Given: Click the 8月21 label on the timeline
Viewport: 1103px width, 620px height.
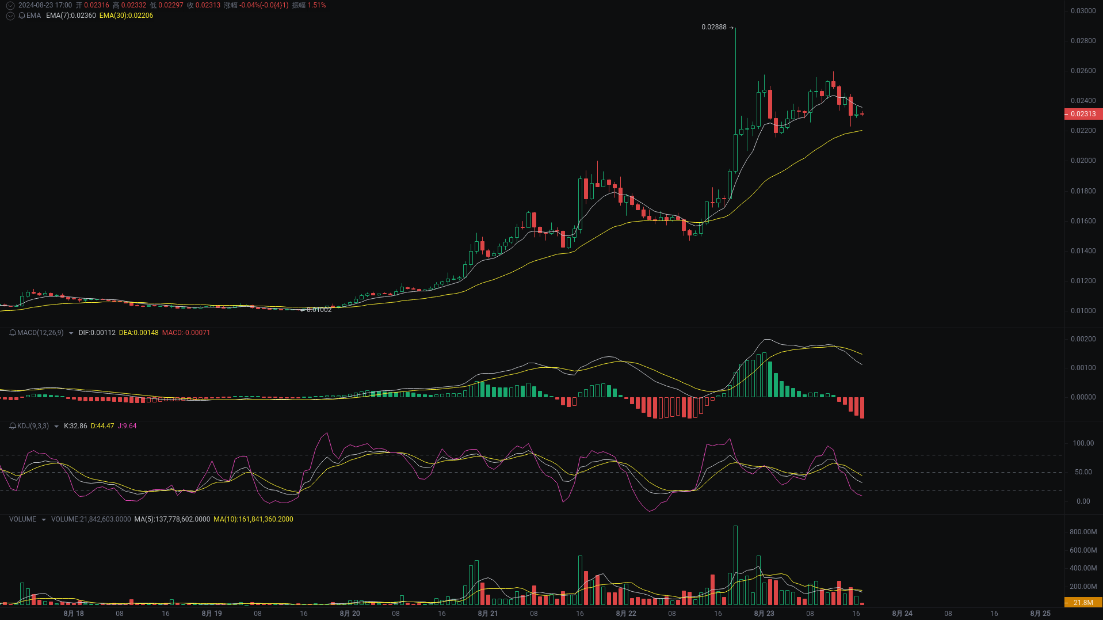Looking at the screenshot, I should (487, 614).
